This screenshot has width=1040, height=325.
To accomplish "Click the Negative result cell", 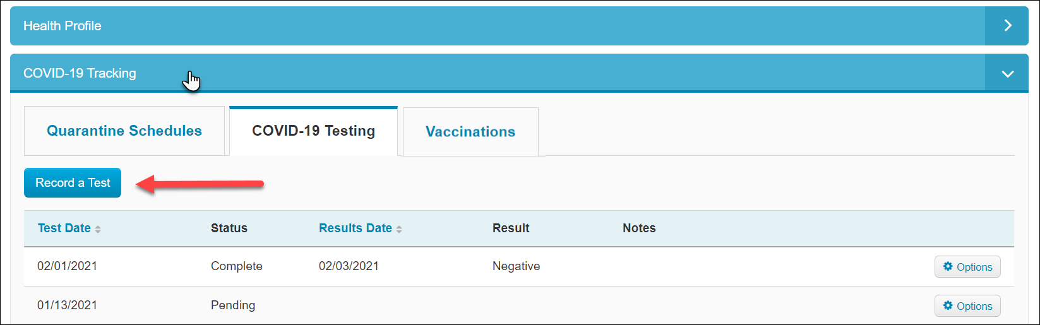I will pos(517,266).
